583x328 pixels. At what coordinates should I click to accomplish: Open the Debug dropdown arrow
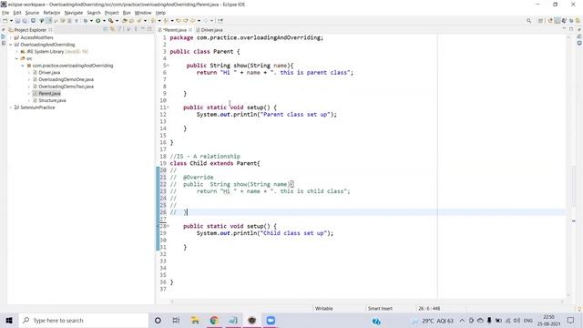tap(91, 21)
